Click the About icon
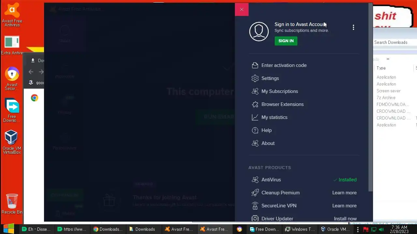This screenshot has height=234, width=417. click(x=255, y=143)
